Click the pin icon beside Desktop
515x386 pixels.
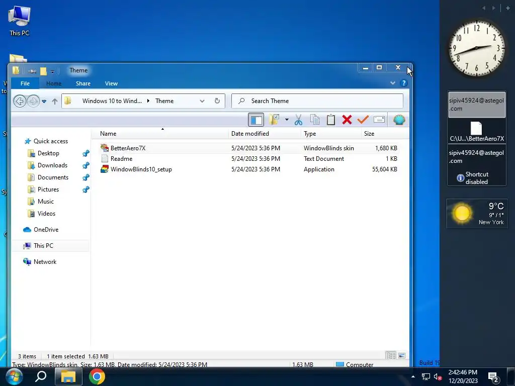[85, 153]
